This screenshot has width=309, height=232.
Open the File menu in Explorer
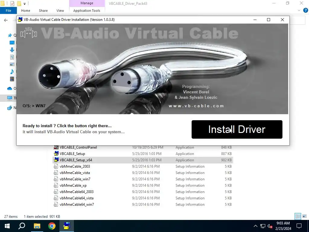tap(8, 11)
